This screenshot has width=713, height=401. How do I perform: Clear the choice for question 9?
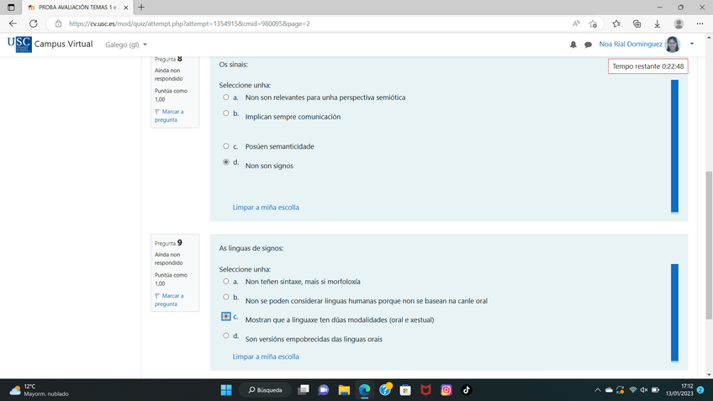266,356
